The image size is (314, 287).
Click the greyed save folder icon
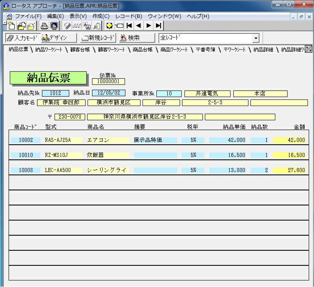point(31,26)
